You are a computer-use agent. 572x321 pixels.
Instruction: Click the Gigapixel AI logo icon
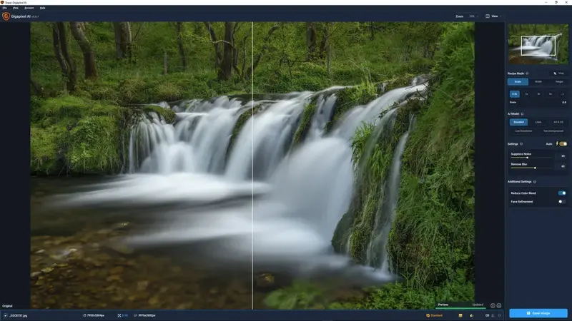click(x=6, y=16)
